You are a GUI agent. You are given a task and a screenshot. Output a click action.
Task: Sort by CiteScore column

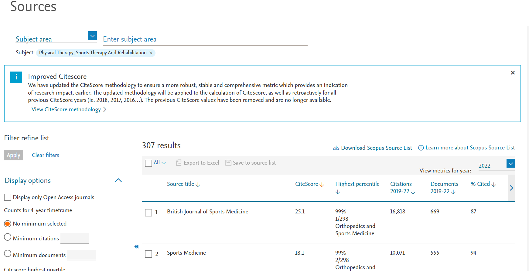point(309,184)
